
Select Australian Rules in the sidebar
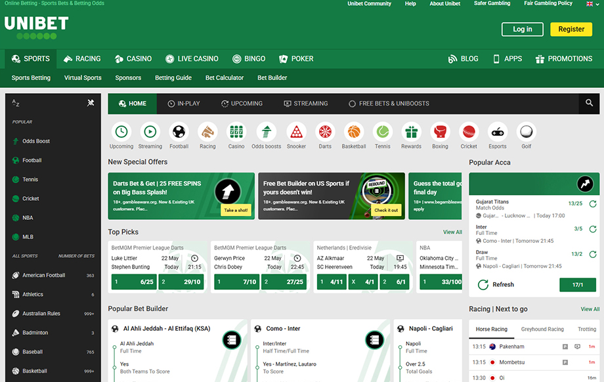53,314
